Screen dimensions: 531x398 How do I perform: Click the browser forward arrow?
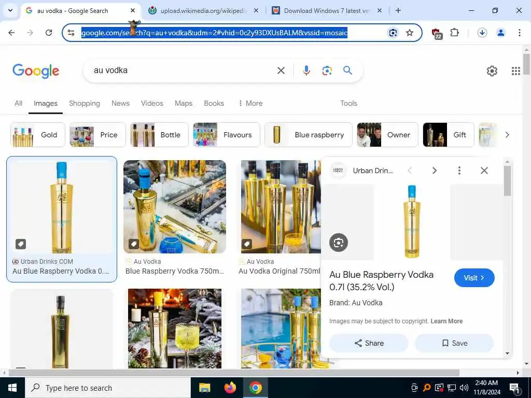30,33
